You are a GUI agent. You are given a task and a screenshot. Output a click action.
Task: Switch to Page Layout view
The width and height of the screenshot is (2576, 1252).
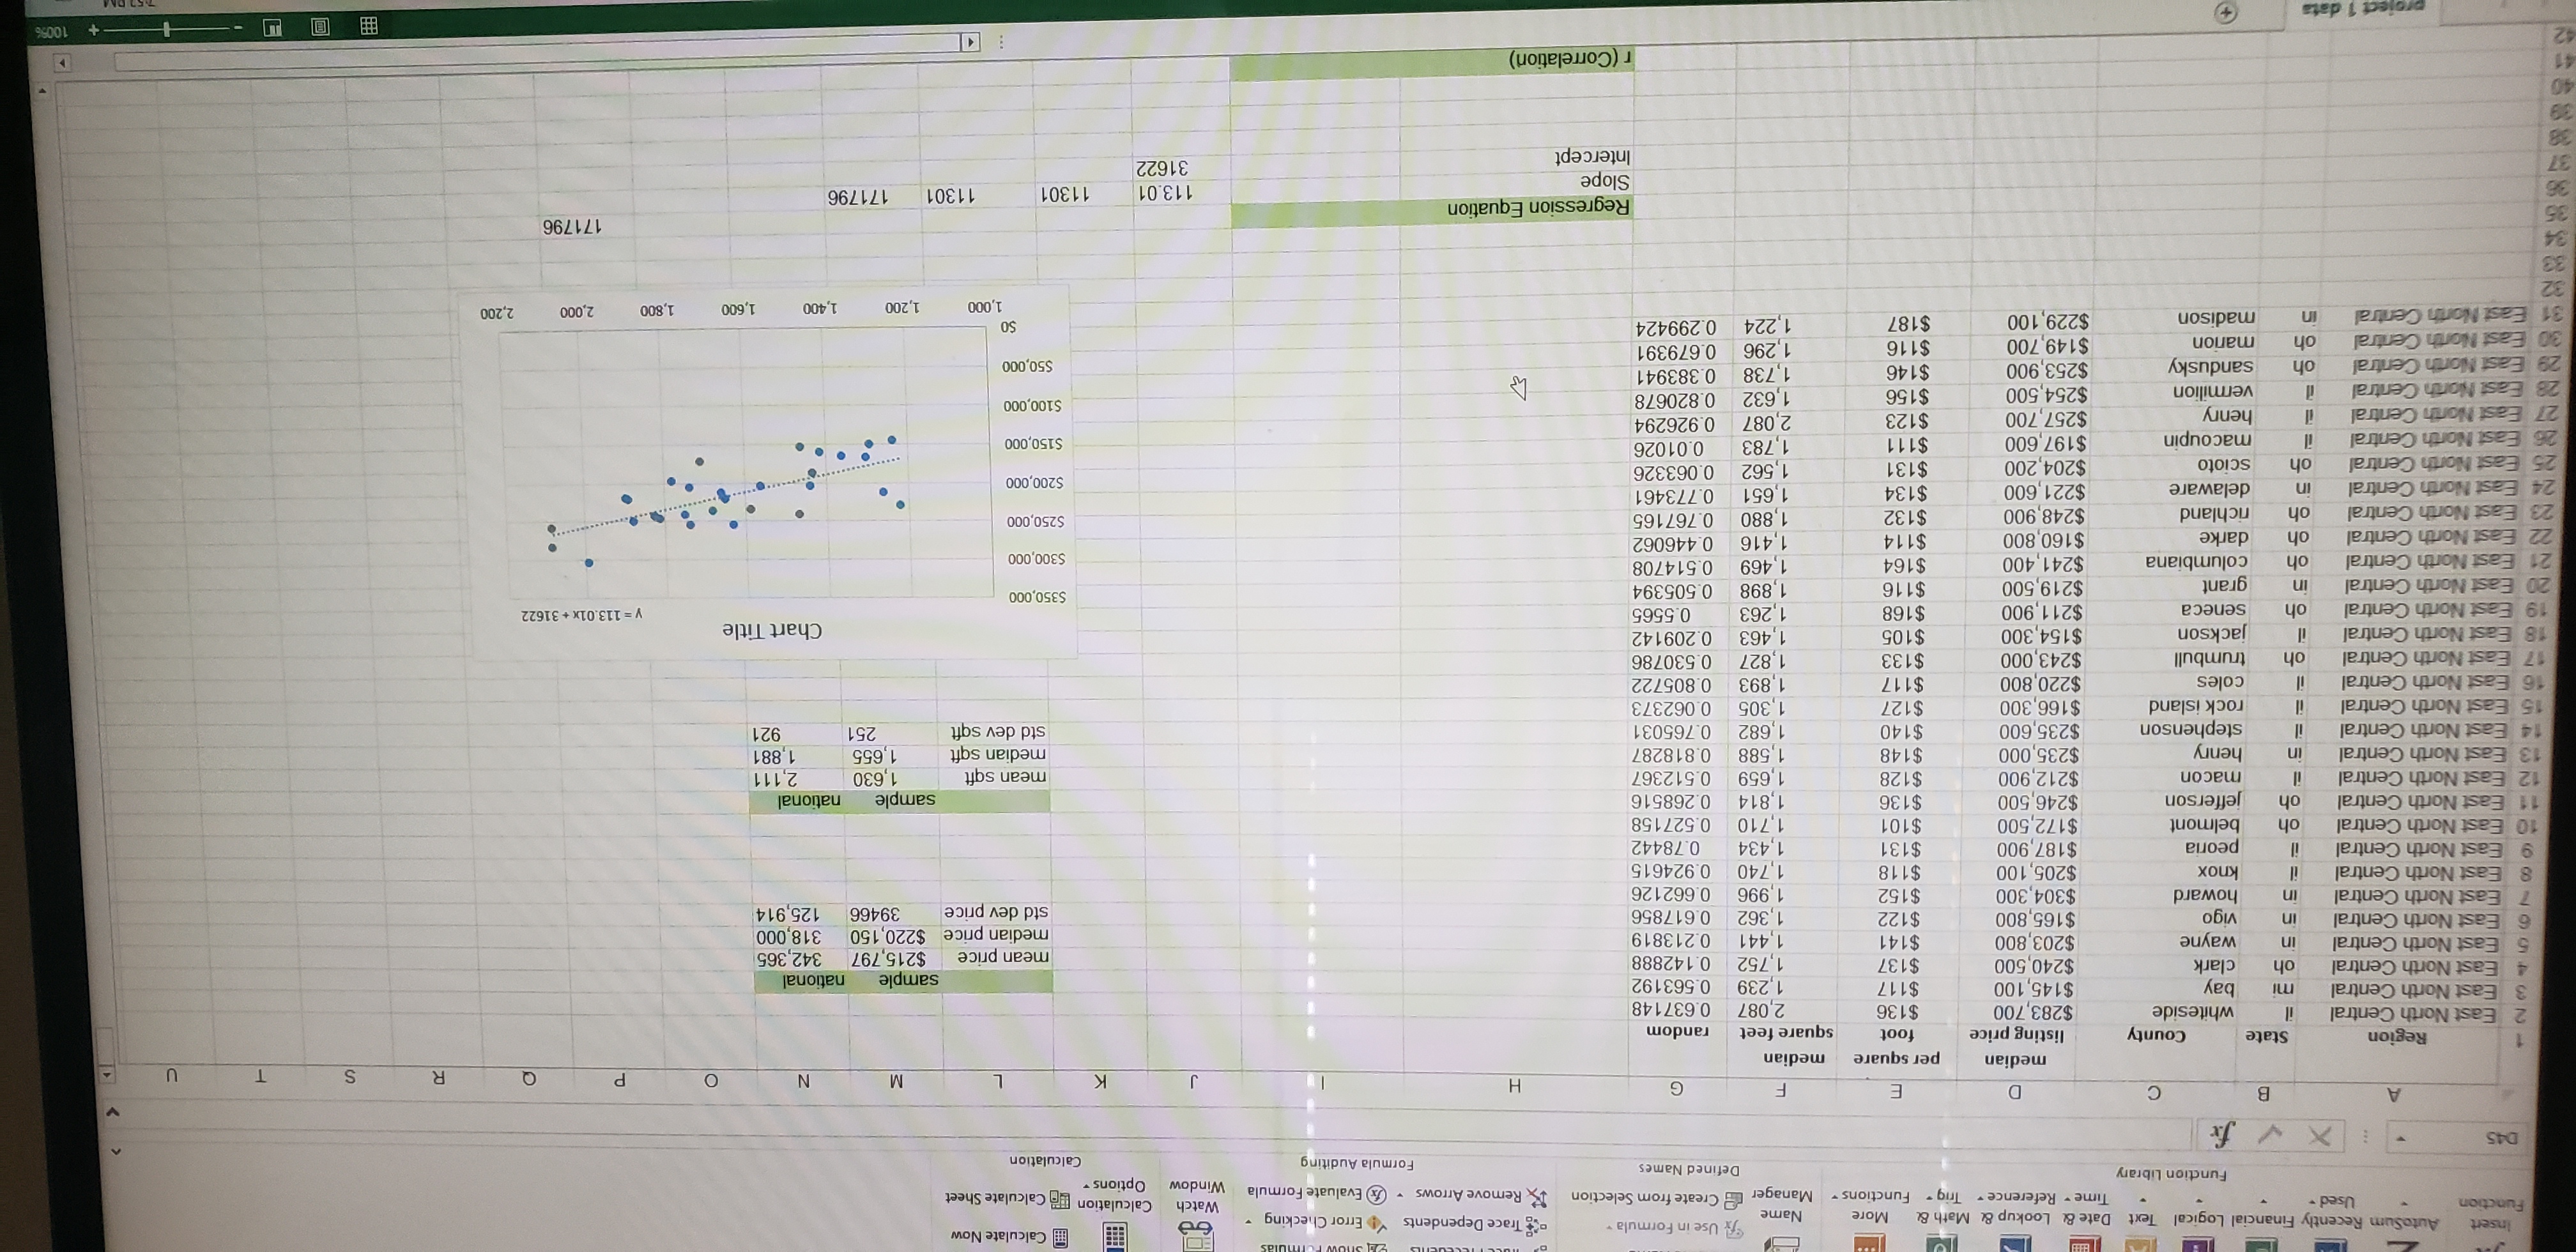pyautogui.click(x=320, y=27)
